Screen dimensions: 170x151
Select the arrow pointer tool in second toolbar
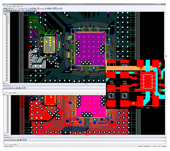tap(4, 11)
